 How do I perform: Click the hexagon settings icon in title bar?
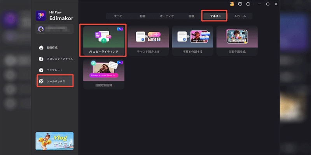248,4
